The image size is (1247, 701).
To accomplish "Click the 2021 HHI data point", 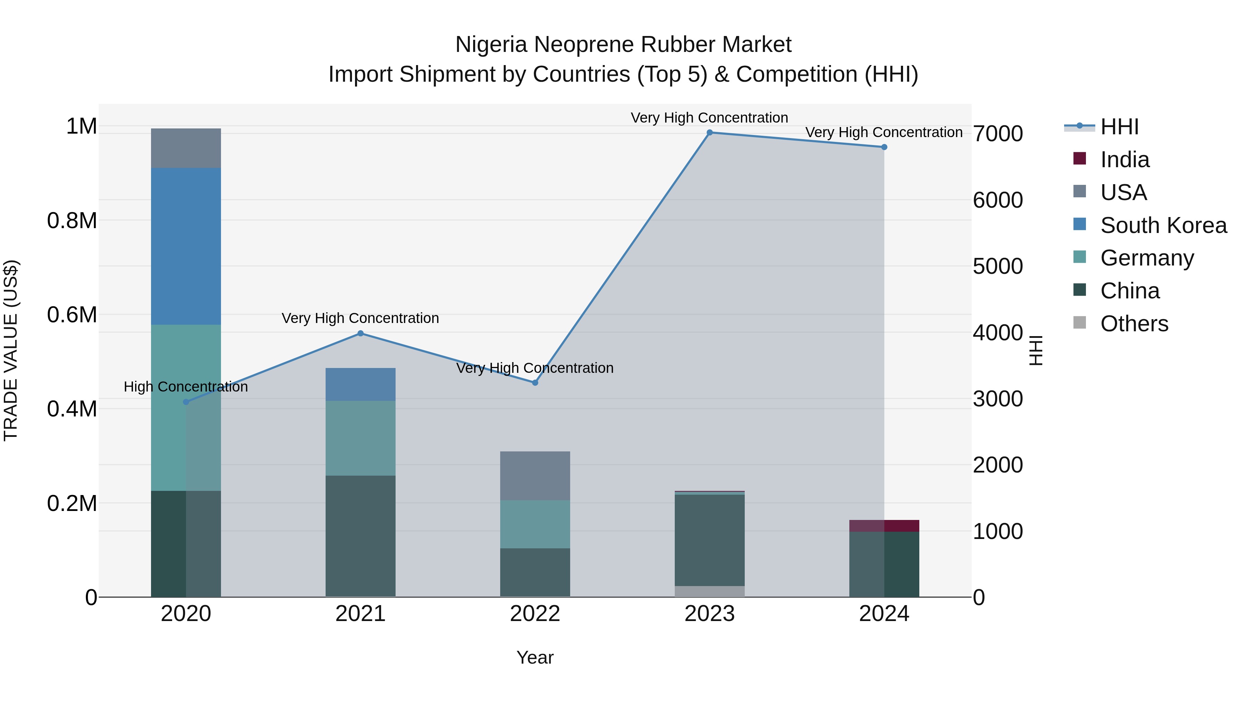I will [x=361, y=333].
